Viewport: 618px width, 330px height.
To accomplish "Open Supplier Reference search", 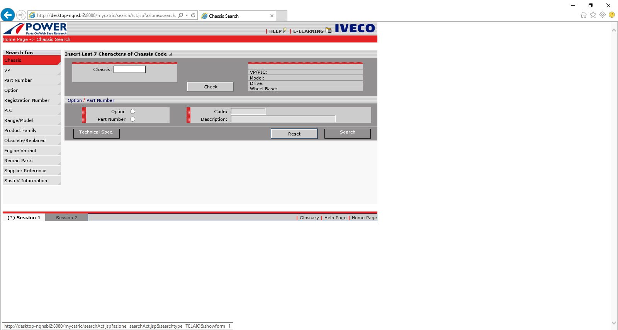I will pyautogui.click(x=32, y=171).
